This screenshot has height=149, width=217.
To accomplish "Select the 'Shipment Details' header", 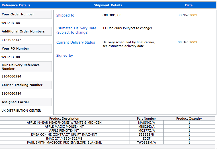I will pyautogui.click(x=108, y=5).
